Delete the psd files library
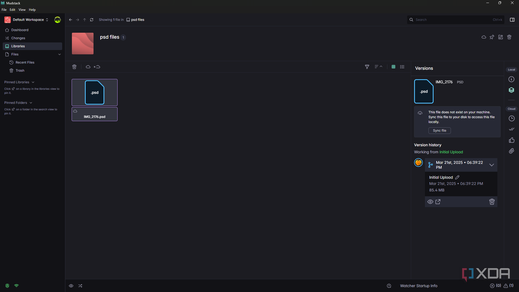This screenshot has width=519, height=292. pos(509,37)
